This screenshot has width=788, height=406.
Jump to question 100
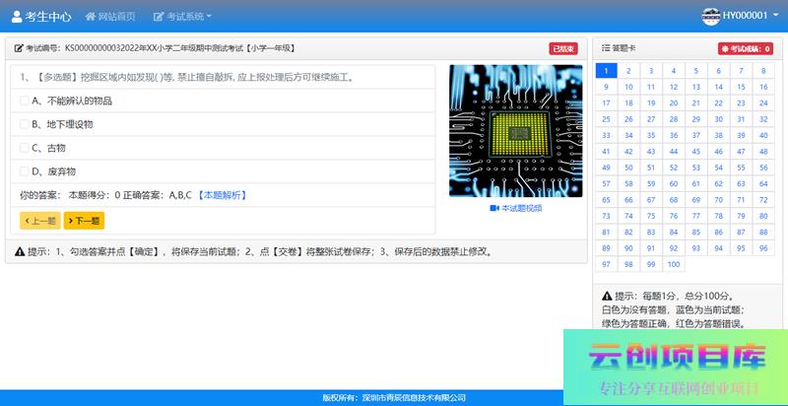point(674,264)
